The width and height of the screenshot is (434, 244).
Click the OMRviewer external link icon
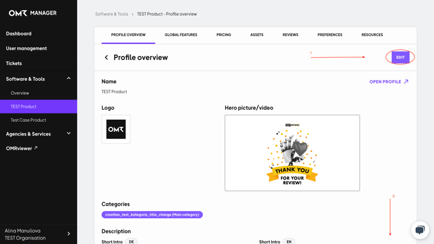click(35, 148)
